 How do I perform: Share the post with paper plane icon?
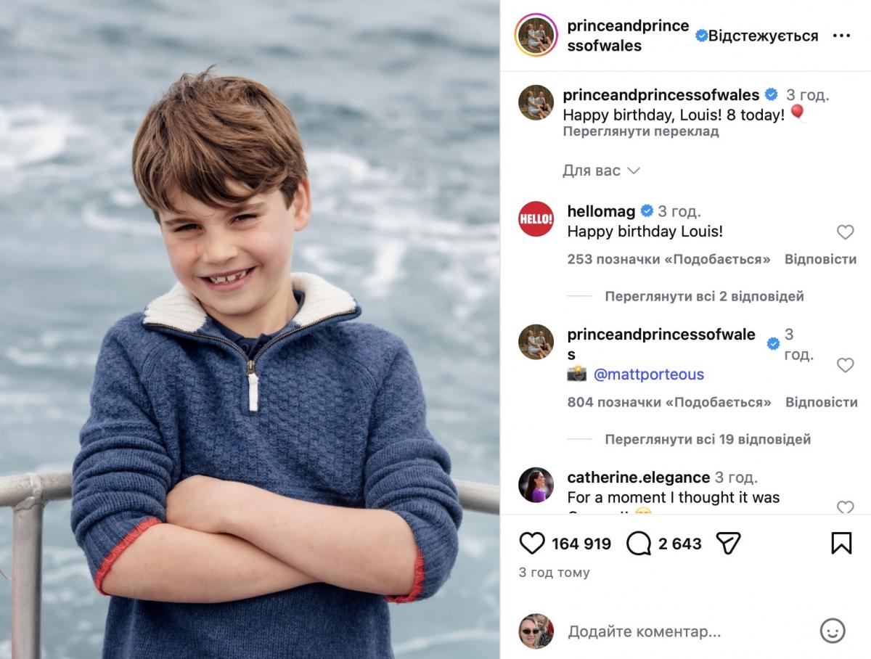pyautogui.click(x=728, y=544)
